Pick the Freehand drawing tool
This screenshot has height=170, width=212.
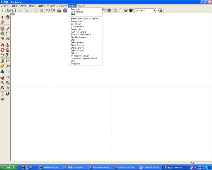[x=8, y=39]
